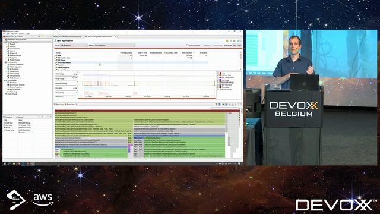
Task: Switch to the JVM Browser tab
Action: click(x=9, y=37)
